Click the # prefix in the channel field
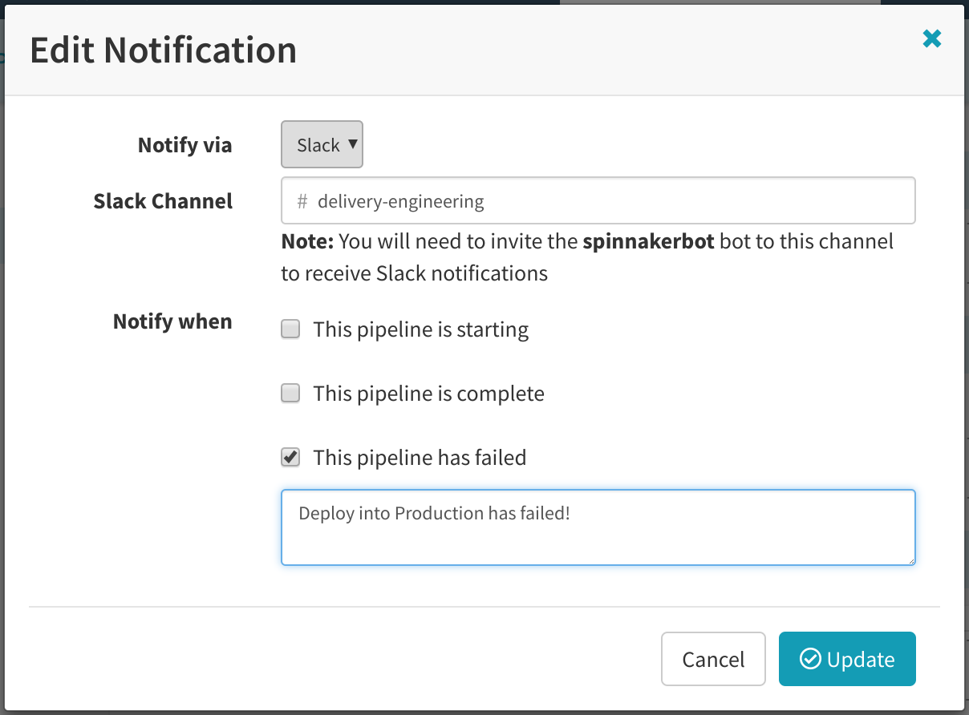The height and width of the screenshot is (715, 969). [302, 201]
